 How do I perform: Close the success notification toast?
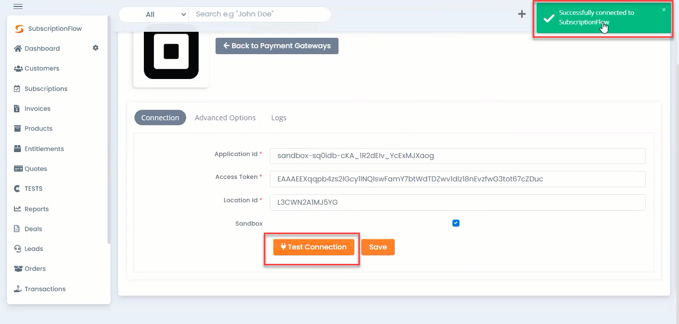tap(664, 10)
